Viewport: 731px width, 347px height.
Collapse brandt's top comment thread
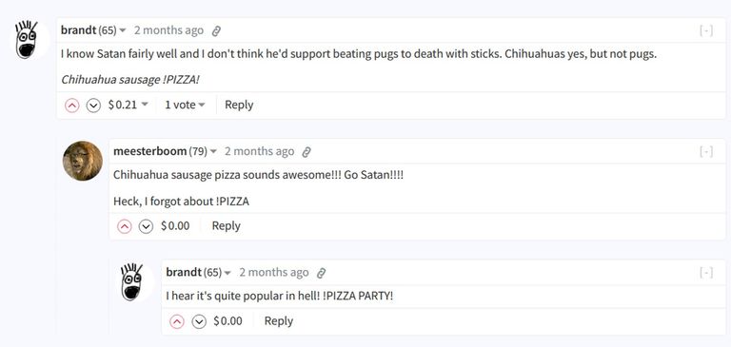[x=706, y=30]
